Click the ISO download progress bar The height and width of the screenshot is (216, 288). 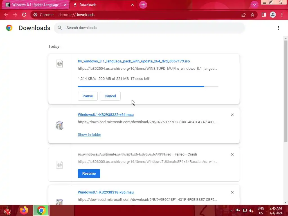coord(148,87)
